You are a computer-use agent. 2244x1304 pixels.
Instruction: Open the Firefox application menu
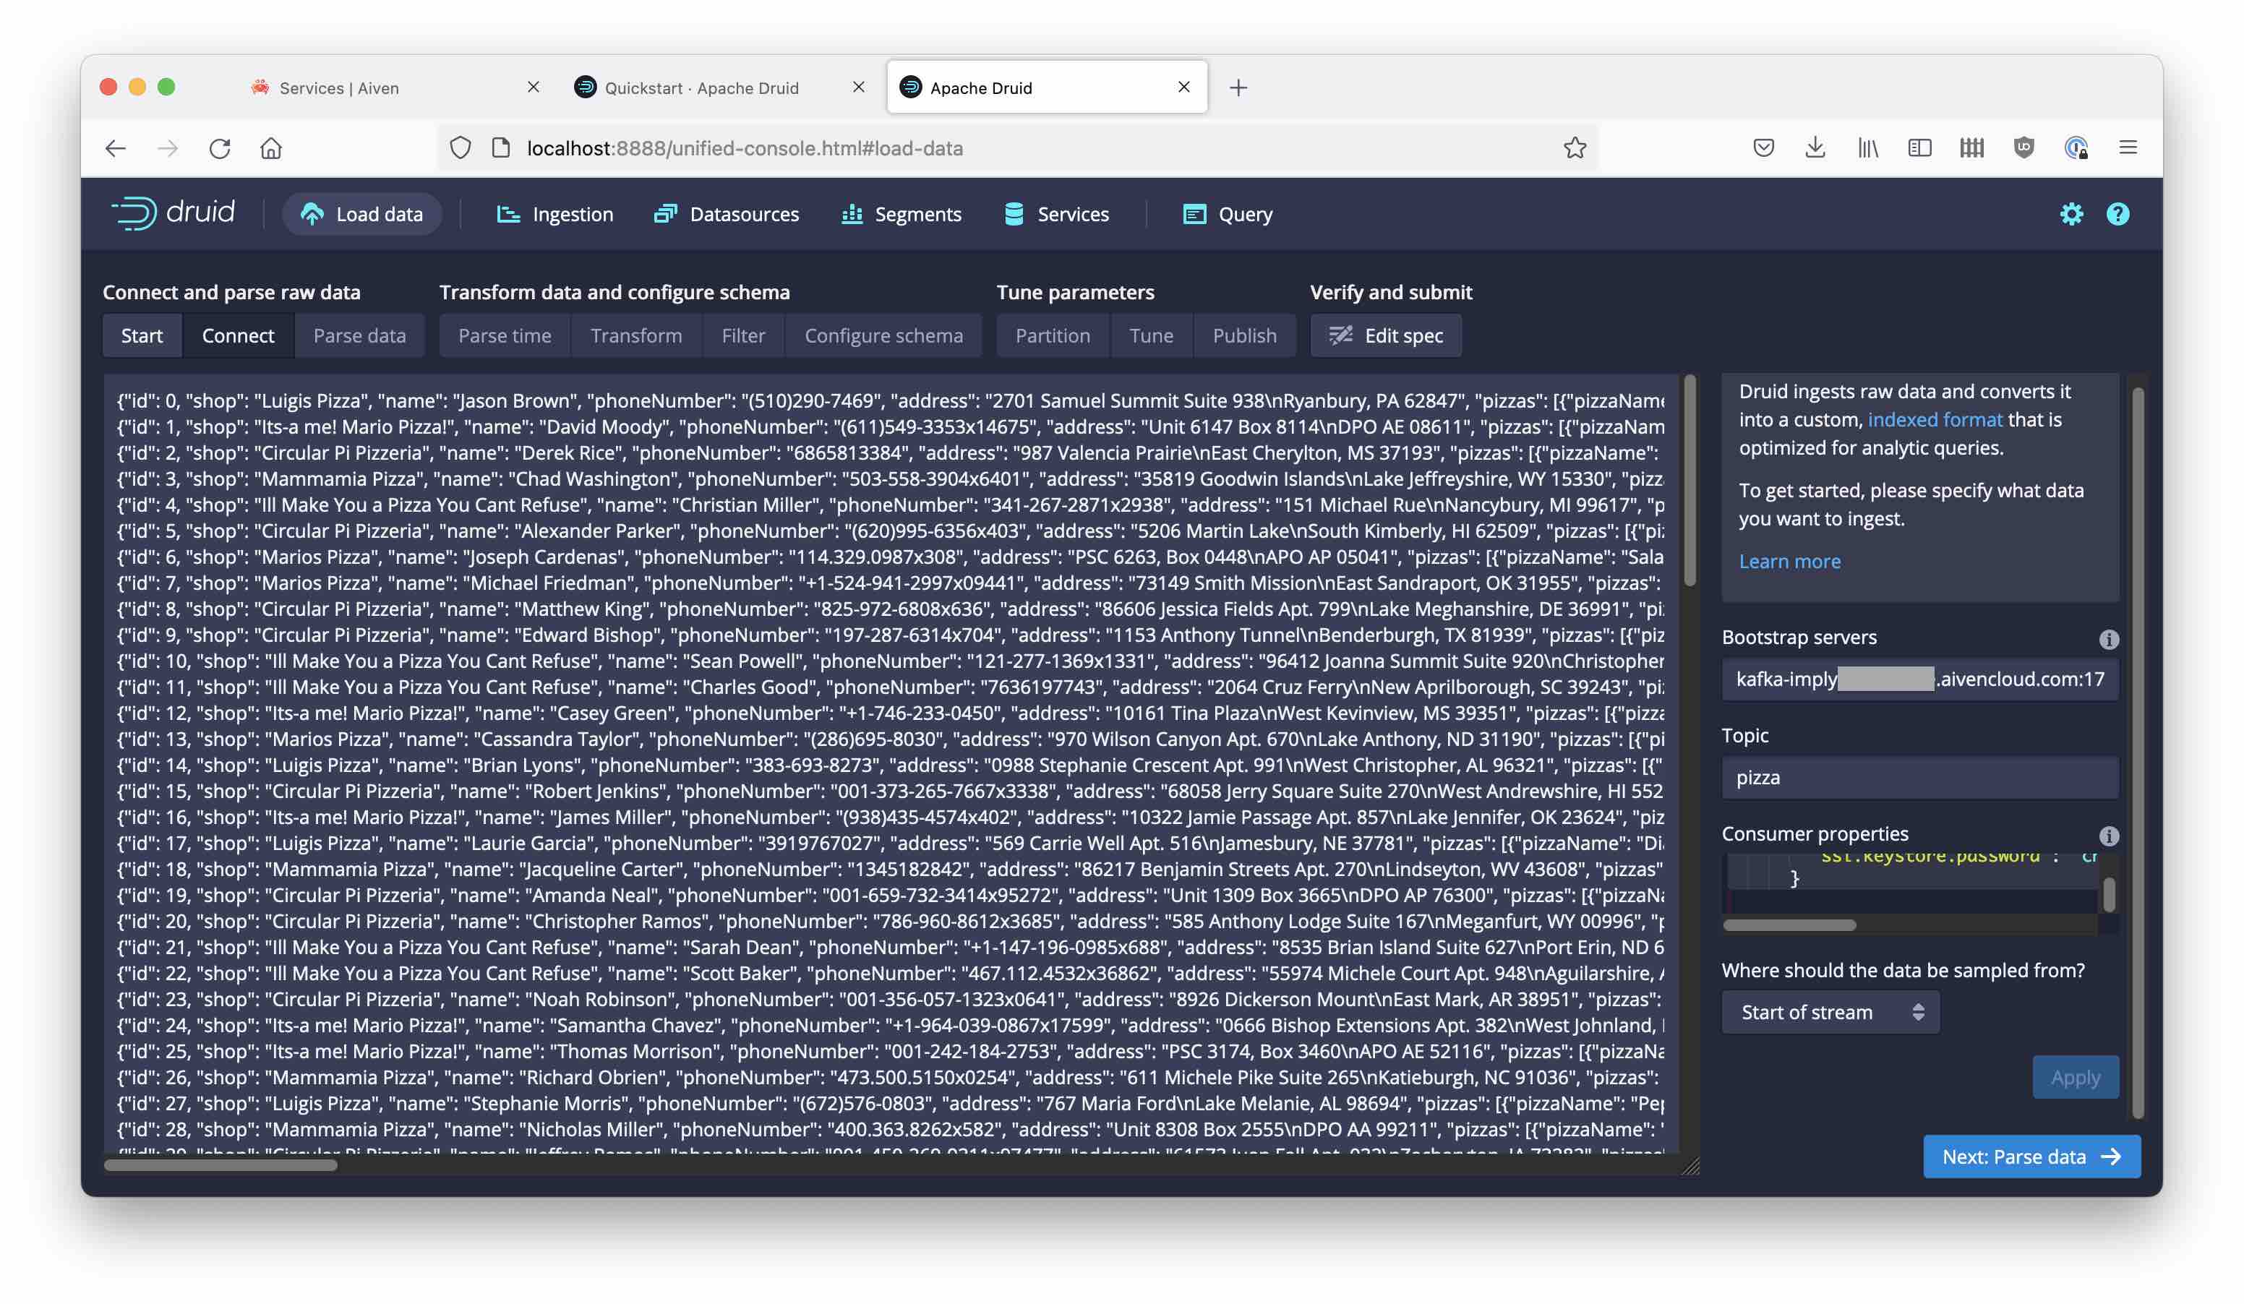tap(2128, 147)
